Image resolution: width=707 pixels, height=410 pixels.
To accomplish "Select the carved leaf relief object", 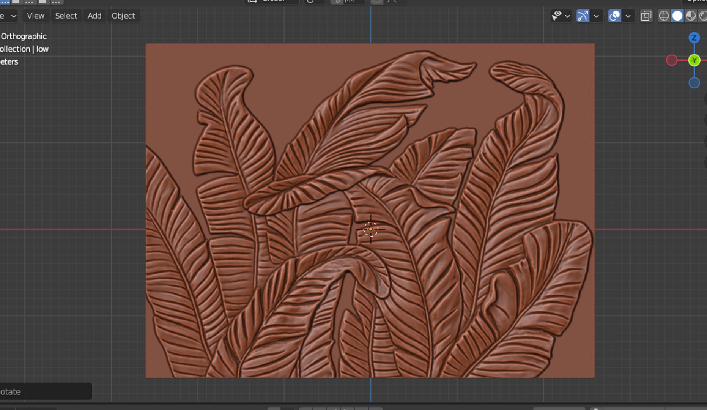I will click(x=370, y=210).
